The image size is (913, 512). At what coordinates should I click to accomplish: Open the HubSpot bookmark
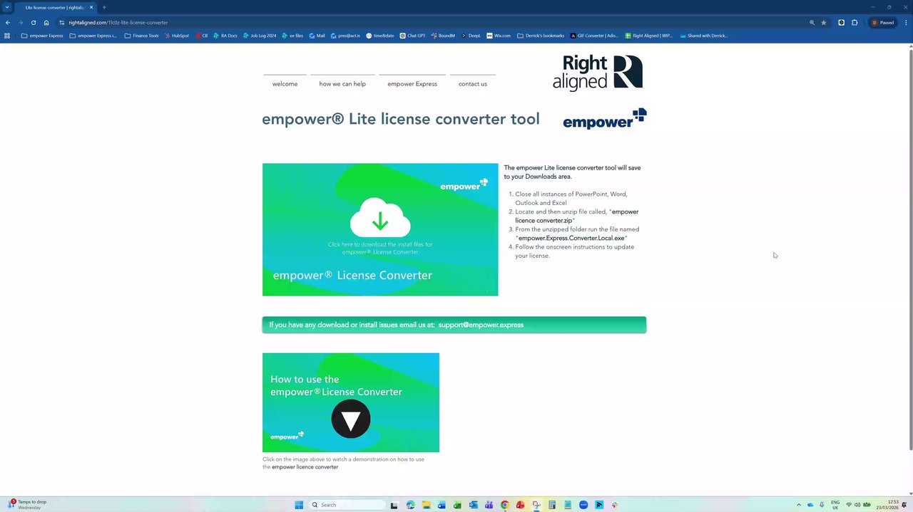point(176,36)
